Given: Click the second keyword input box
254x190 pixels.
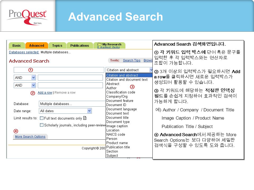Looking at the screenshot, I should 70,78.
